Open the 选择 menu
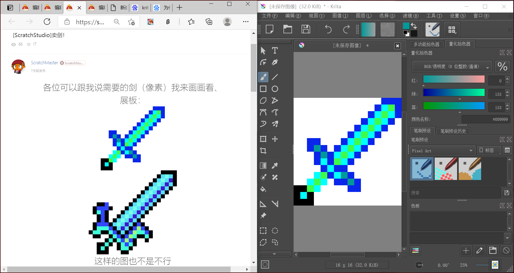The height and width of the screenshot is (273, 514). pos(387,16)
